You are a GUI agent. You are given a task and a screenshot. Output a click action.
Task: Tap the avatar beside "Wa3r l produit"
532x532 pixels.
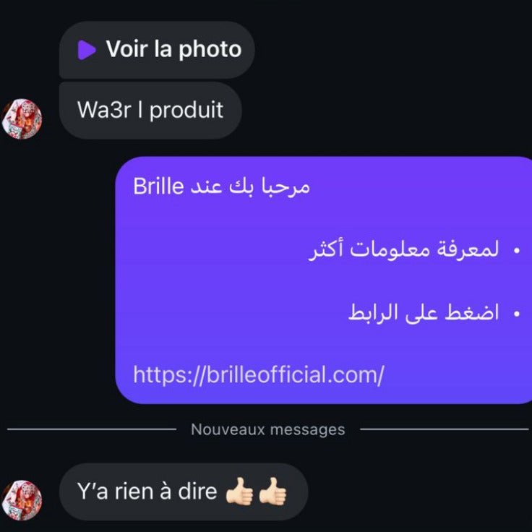22,119
